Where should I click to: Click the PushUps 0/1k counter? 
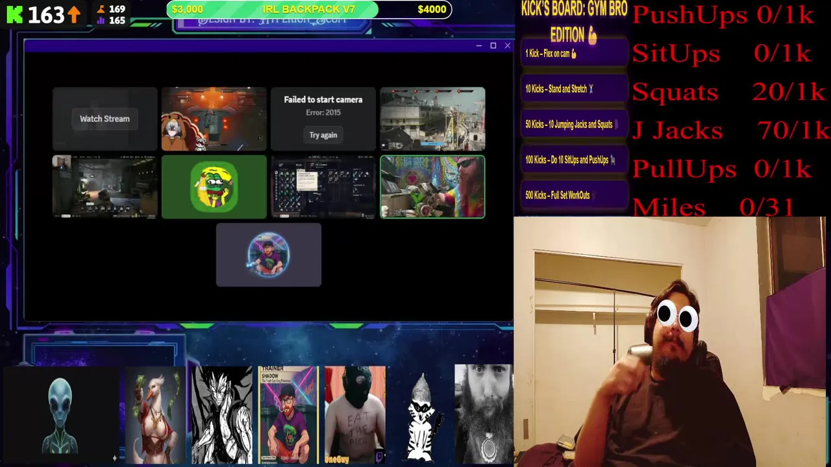723,15
